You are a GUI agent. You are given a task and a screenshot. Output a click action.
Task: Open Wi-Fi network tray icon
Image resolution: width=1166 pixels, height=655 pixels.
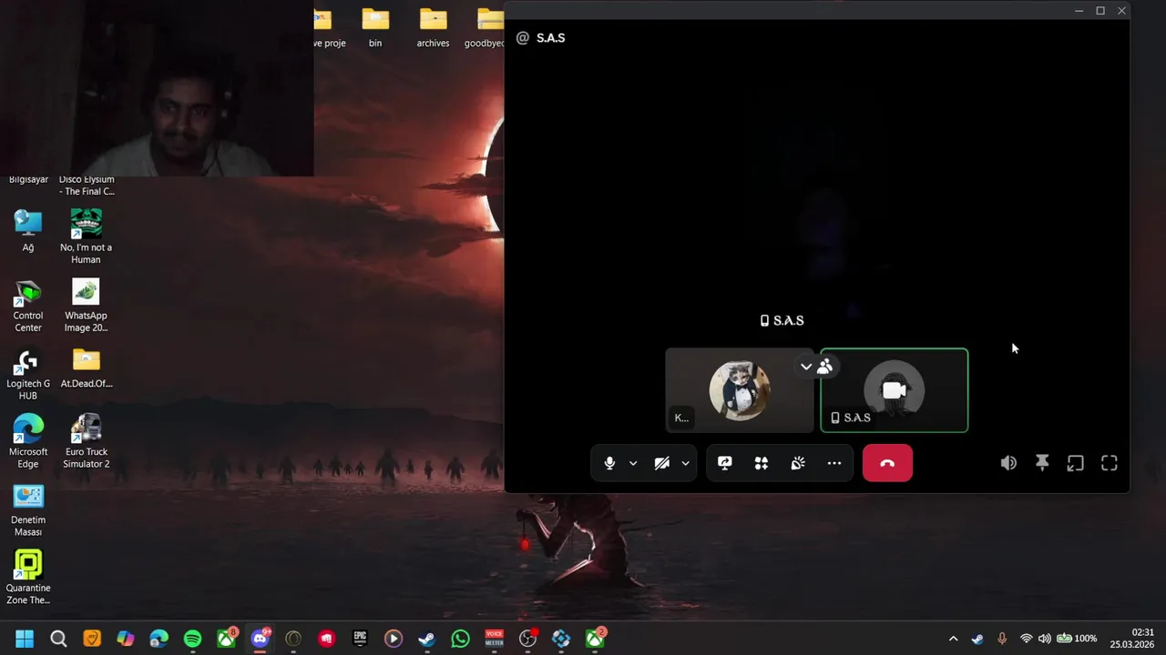point(1027,639)
